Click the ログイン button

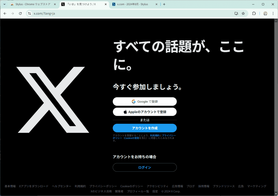(145, 167)
